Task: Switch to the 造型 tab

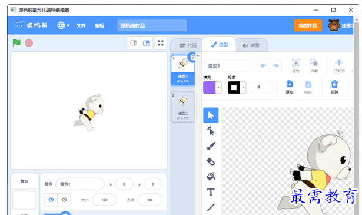Action: pyautogui.click(x=220, y=45)
